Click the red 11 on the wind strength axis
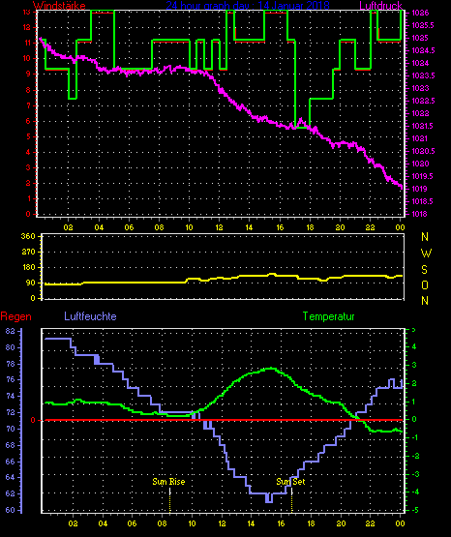451x537 pixels. 27,44
